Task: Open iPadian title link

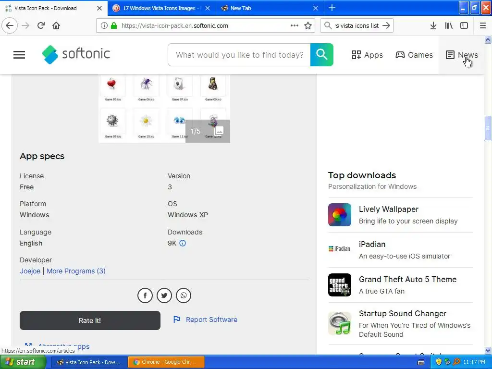Action: coord(372,245)
